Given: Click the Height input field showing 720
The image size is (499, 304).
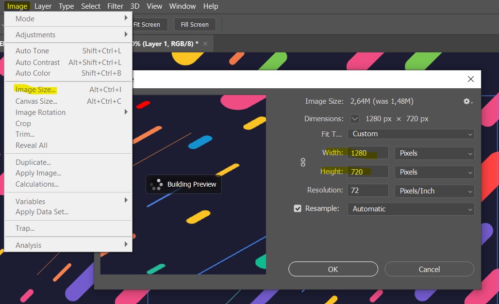Looking at the screenshot, I should click(368, 172).
